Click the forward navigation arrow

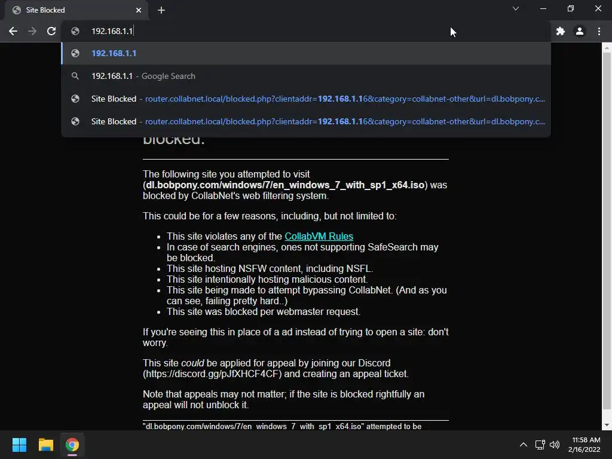click(x=32, y=31)
